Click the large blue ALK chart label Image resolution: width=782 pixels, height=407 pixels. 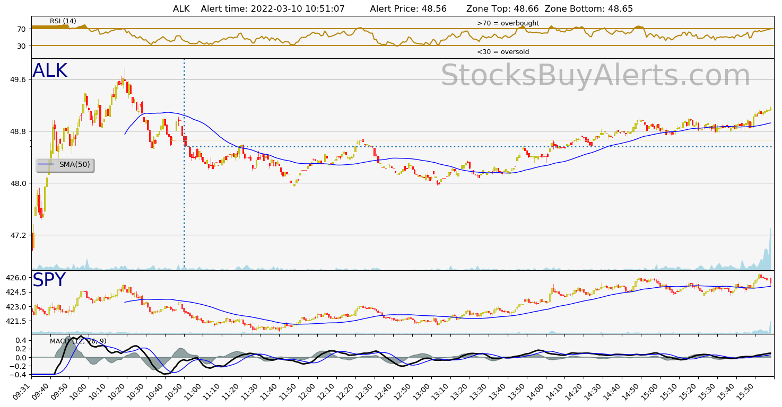tap(50, 71)
